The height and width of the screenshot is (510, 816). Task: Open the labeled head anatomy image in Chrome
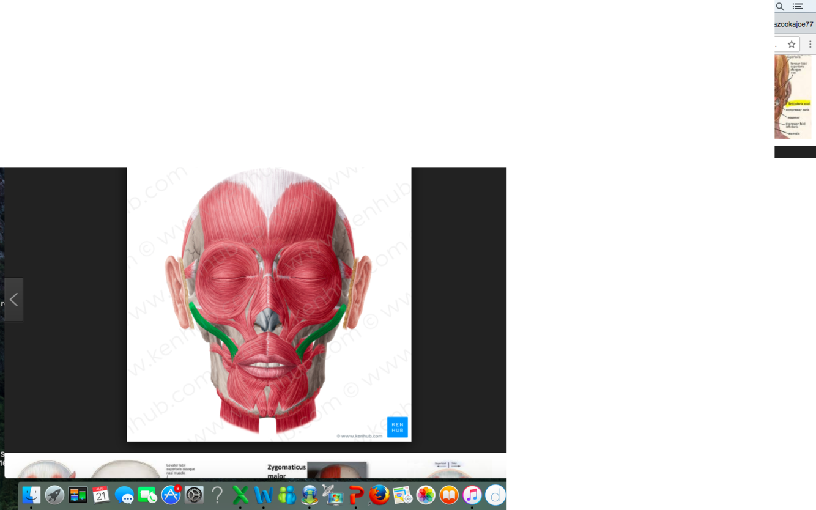[793, 97]
